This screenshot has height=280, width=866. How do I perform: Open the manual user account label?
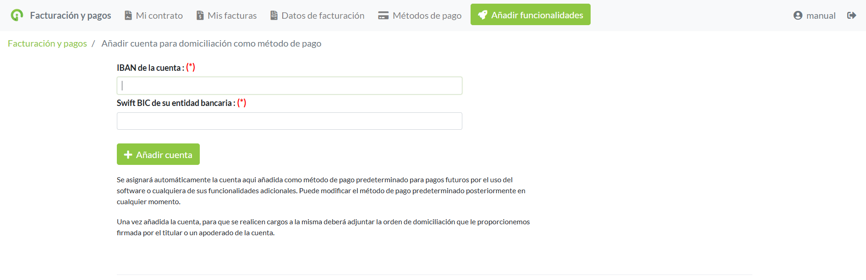pos(821,16)
